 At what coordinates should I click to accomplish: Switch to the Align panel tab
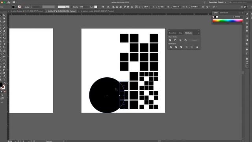coord(180,33)
